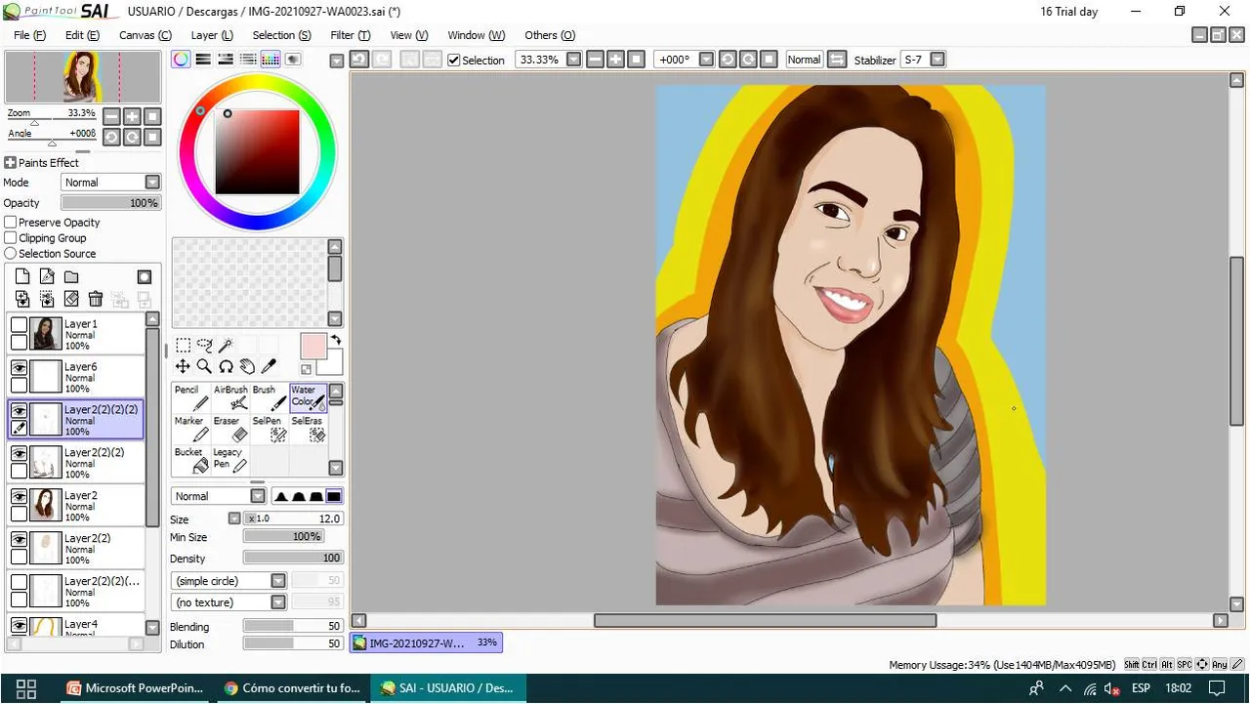Delete the selected layer with trash icon
The image size is (1250, 704).
[96, 299]
